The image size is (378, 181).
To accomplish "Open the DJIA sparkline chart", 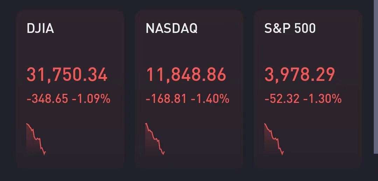I will [36, 139].
